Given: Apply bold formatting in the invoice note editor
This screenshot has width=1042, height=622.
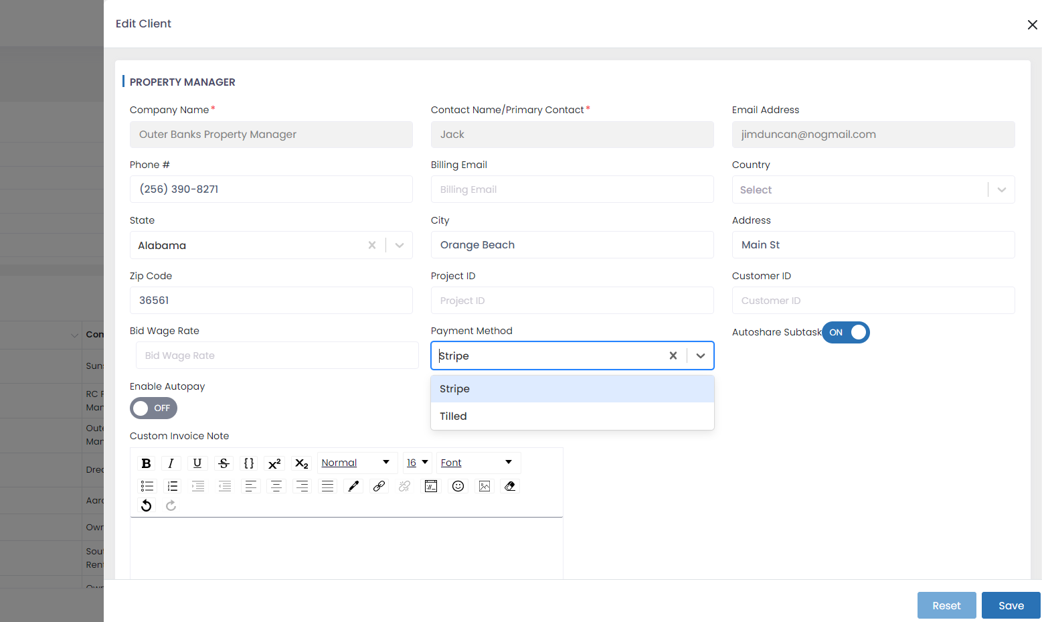Looking at the screenshot, I should tap(146, 463).
